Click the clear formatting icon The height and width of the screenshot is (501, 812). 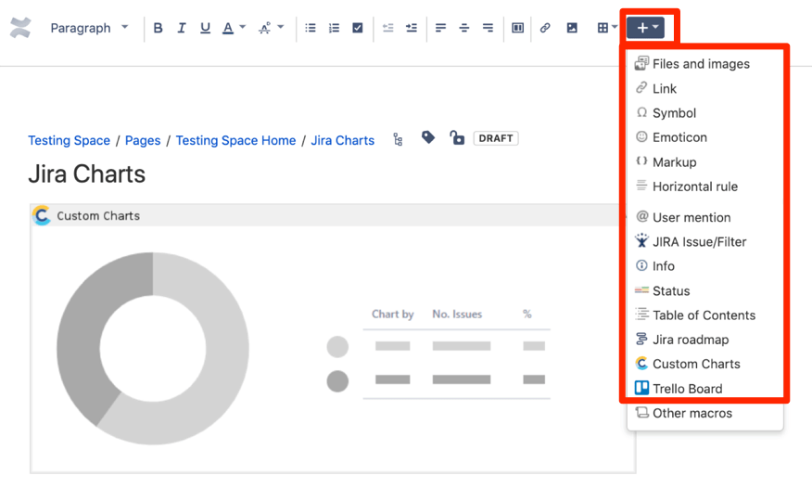coord(264,28)
